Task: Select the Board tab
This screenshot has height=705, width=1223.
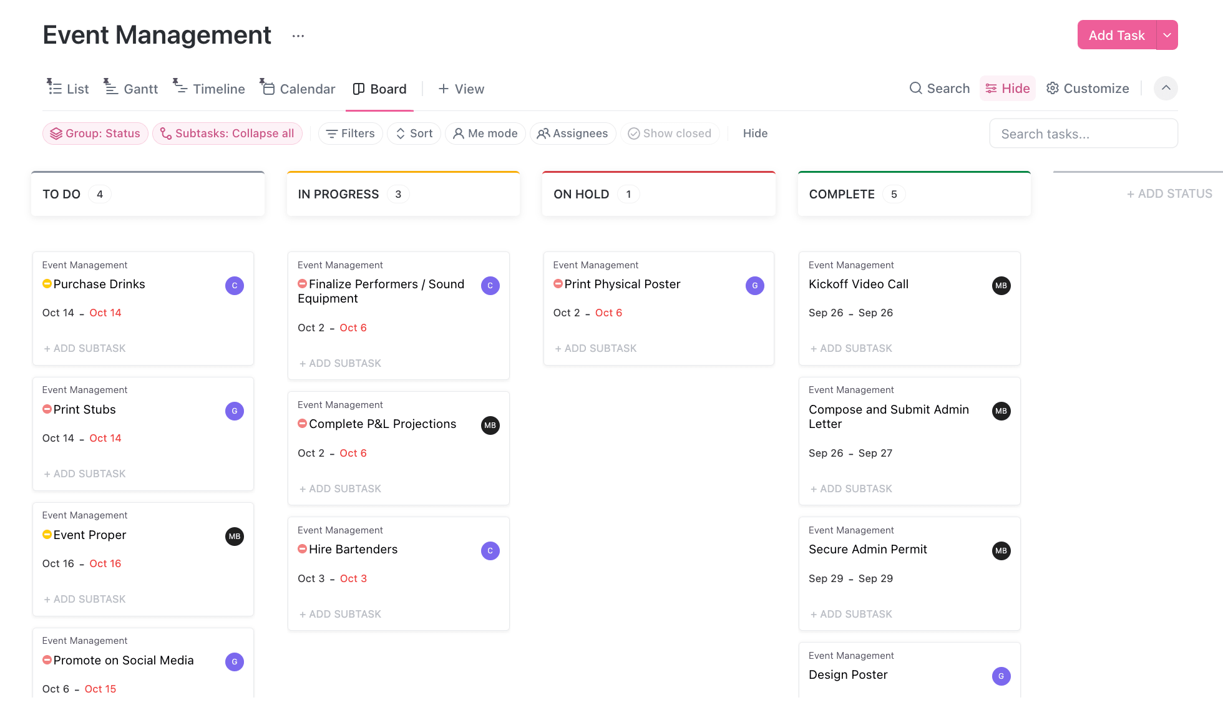Action: coord(388,88)
